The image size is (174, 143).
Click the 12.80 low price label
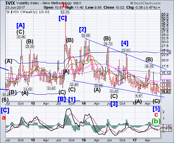coord(74,84)
